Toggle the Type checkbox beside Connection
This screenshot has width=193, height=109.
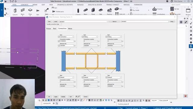click(x=59, y=37)
